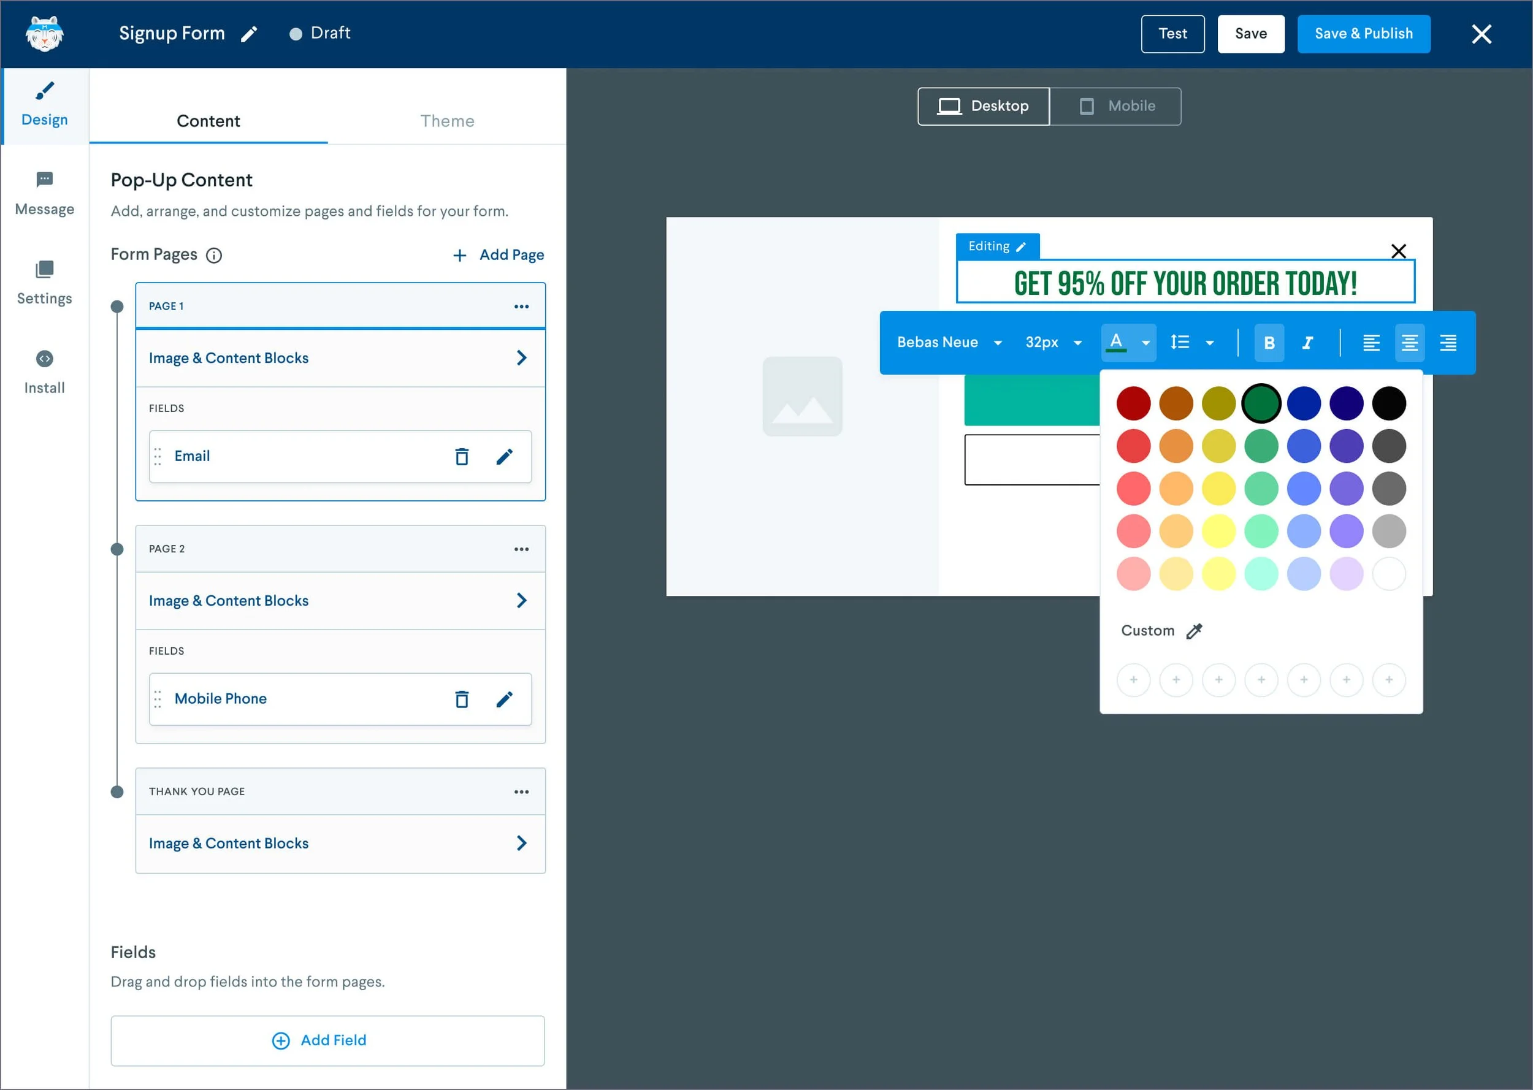1533x1090 pixels.
Task: Open Settings in the left sidebar
Action: 44,283
